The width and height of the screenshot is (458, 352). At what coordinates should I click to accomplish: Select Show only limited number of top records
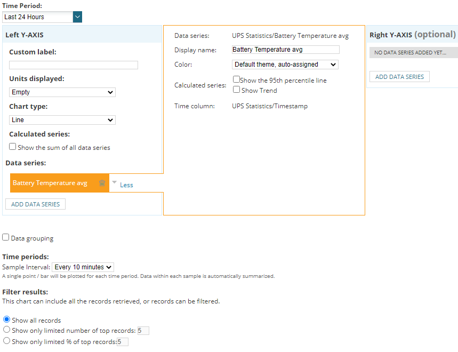coord(7,330)
